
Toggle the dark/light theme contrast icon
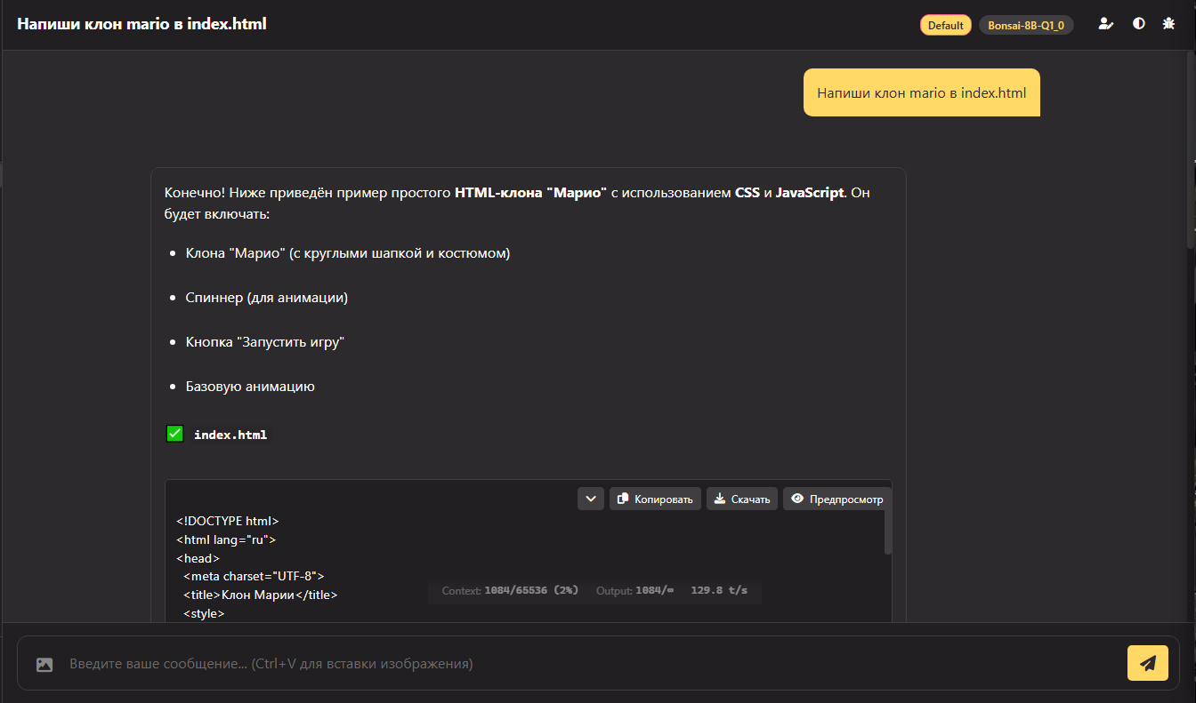point(1138,24)
